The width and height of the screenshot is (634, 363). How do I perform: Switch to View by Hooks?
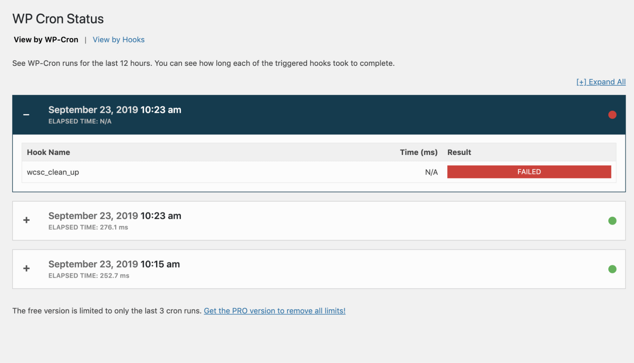(119, 40)
